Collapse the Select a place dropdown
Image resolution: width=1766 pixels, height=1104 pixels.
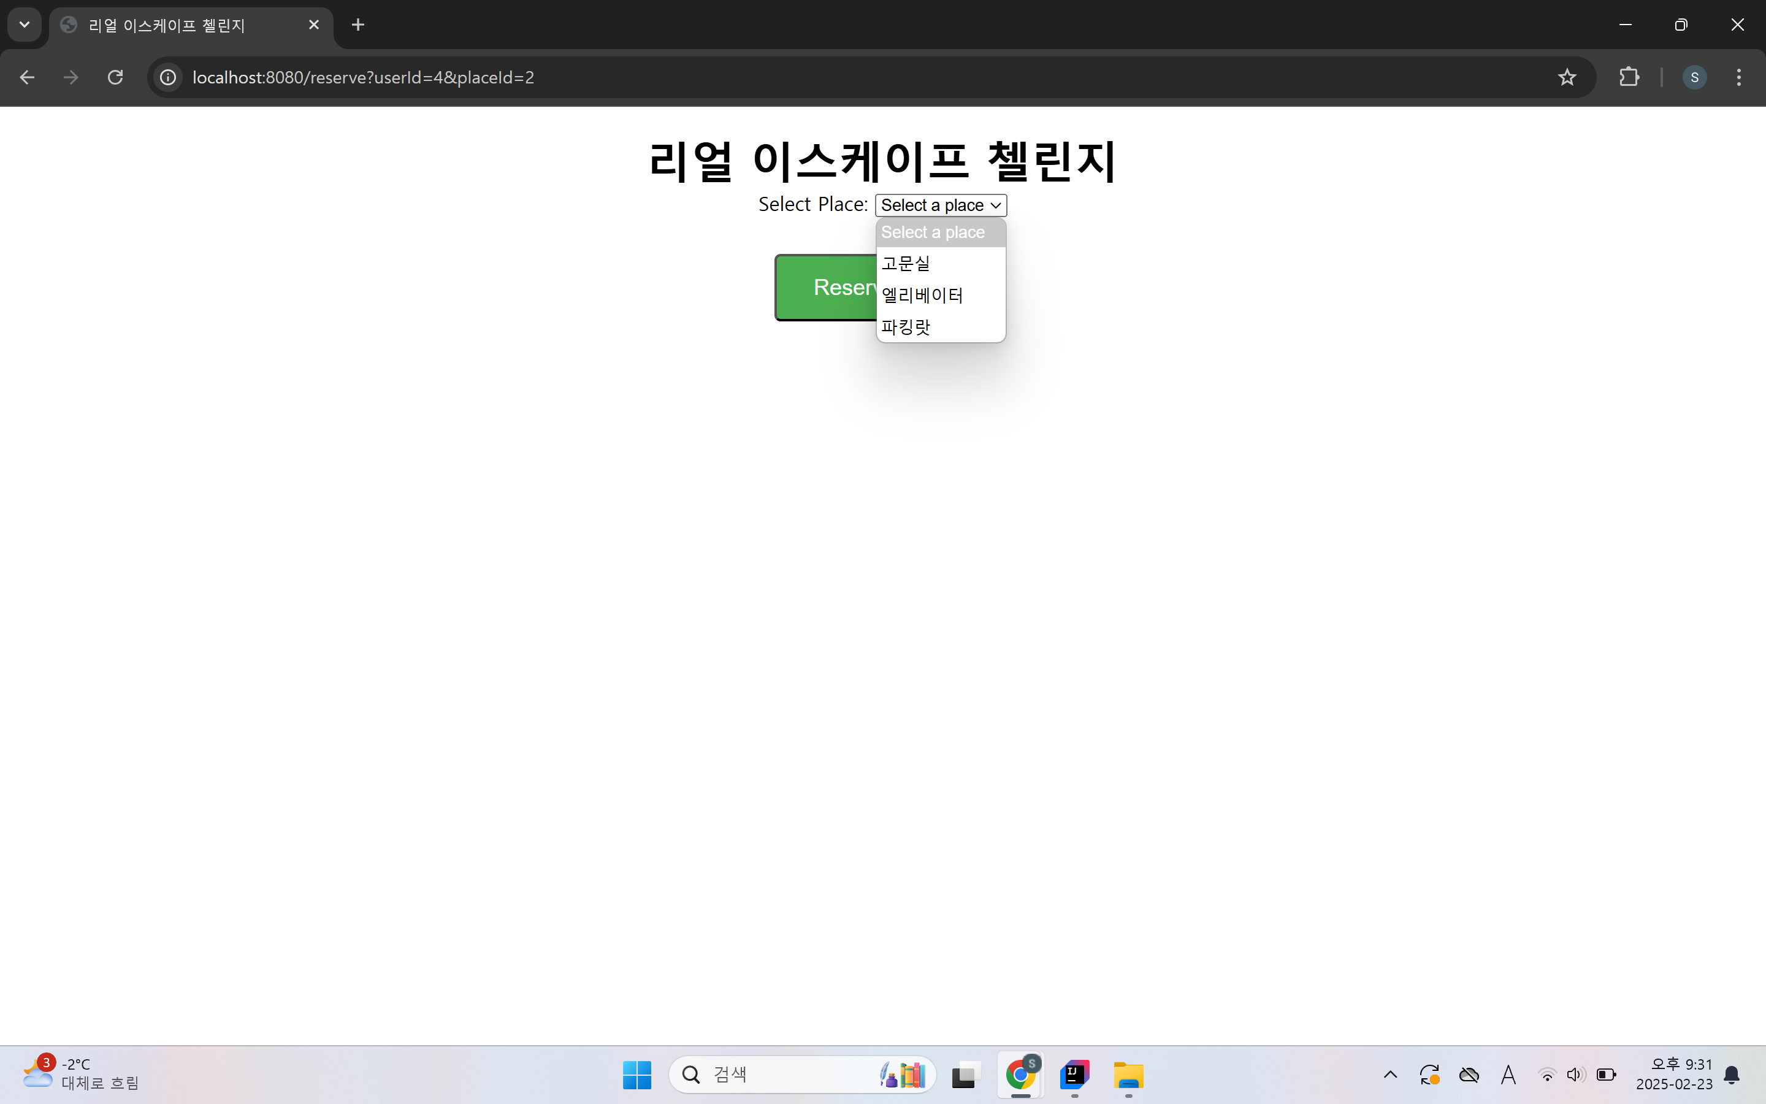coord(941,205)
